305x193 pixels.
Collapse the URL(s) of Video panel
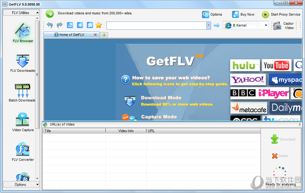[300, 124]
